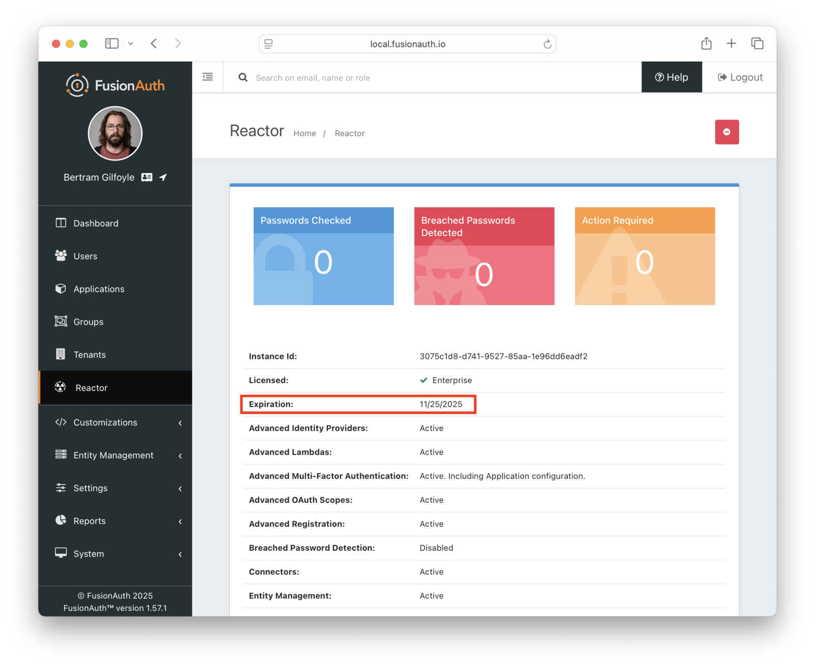Image resolution: width=815 pixels, height=667 pixels.
Task: Click the Home breadcrumb link
Action: tap(305, 134)
